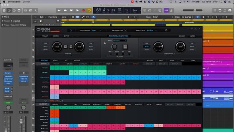This screenshot has height=132, width=234.
Task: Open the Mixer faders icon
Action: pyautogui.click(x=30, y=10)
